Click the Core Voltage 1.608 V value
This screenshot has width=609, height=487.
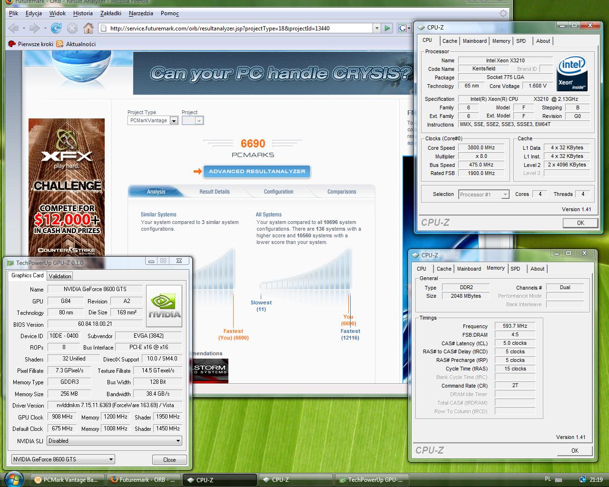[538, 86]
